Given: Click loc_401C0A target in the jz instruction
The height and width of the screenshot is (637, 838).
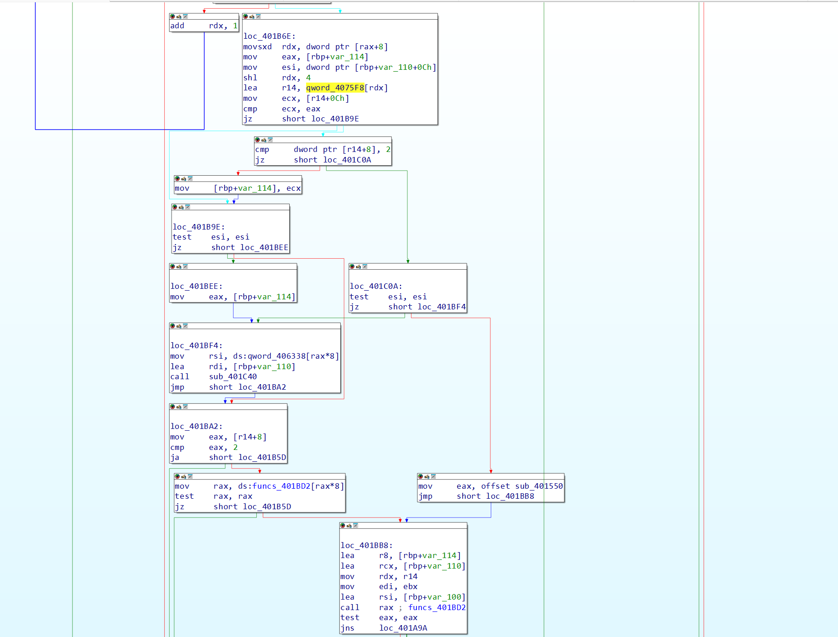Looking at the screenshot, I should 347,160.
